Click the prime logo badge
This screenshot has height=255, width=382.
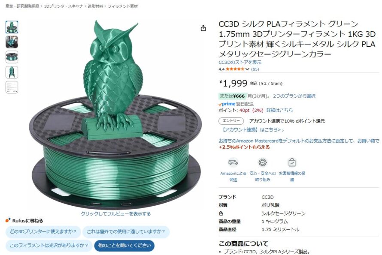click(x=227, y=104)
